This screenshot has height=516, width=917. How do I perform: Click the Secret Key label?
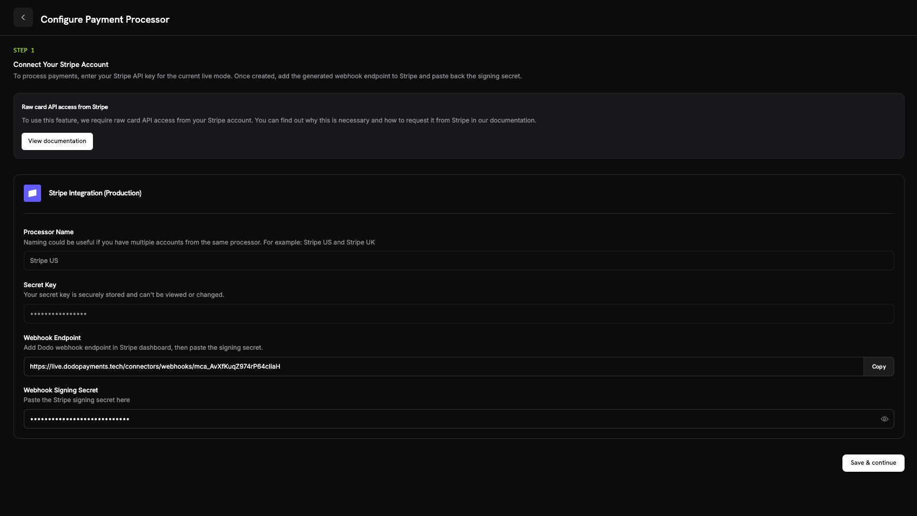click(40, 285)
